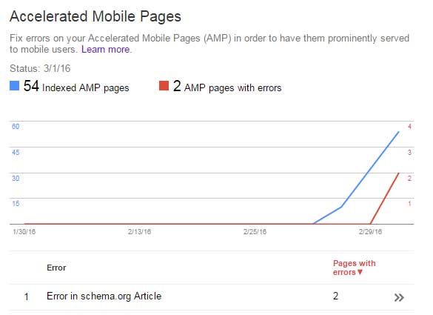The width and height of the screenshot is (433, 315).
Task: Toggle the blue Indexed AMP pages swatch
Action: 14,85
